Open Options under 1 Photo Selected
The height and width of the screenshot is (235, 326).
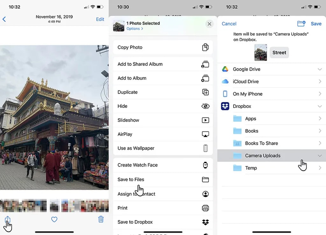click(135, 29)
